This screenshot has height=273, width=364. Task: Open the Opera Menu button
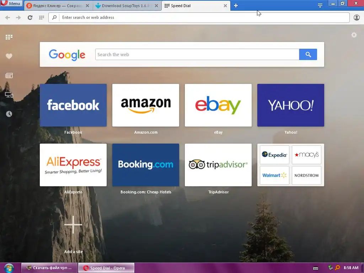pos(11,3)
